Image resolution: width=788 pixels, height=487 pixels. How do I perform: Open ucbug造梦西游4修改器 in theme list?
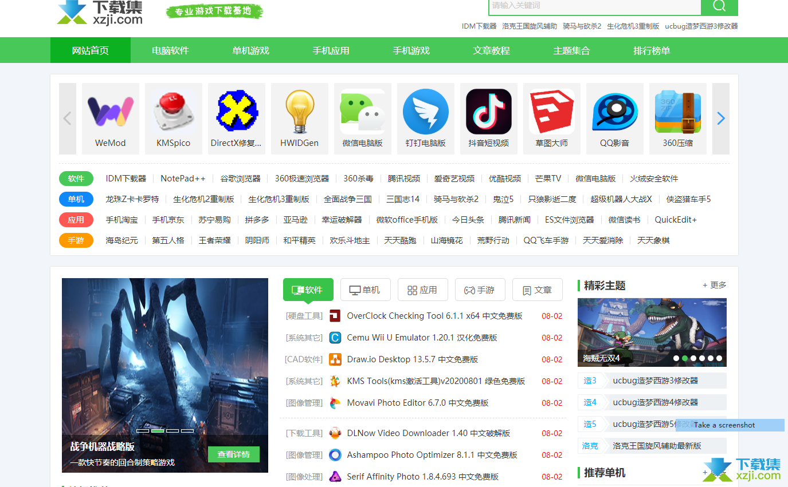tap(655, 402)
